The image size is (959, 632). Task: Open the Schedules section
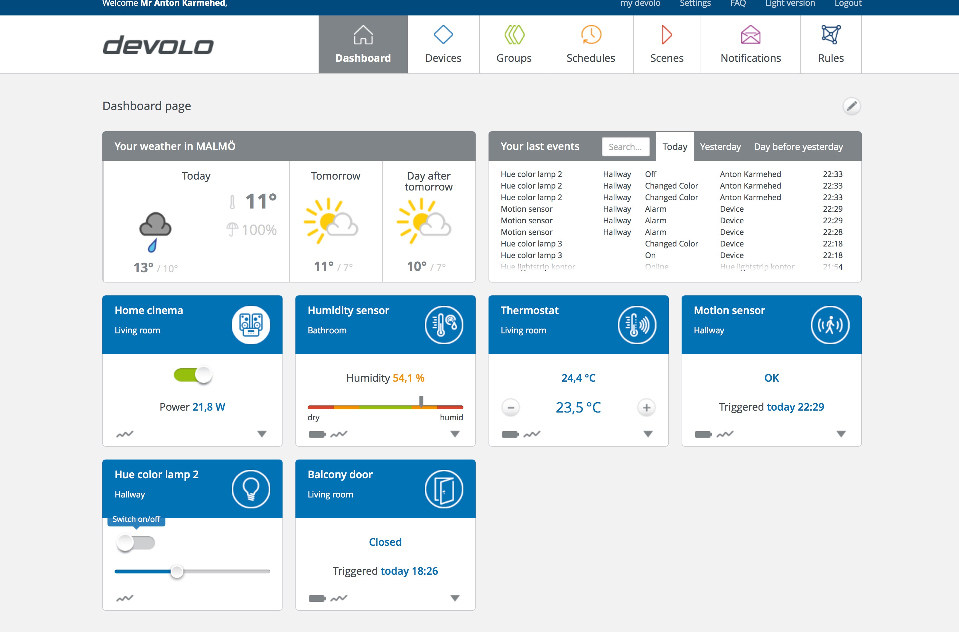pyautogui.click(x=590, y=44)
